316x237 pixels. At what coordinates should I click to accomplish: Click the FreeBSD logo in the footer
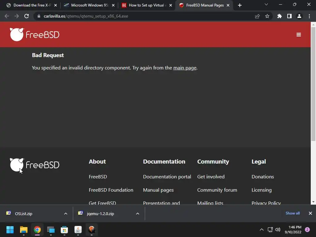click(x=35, y=165)
